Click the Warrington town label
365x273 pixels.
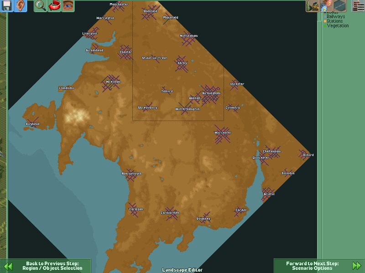coord(105,18)
